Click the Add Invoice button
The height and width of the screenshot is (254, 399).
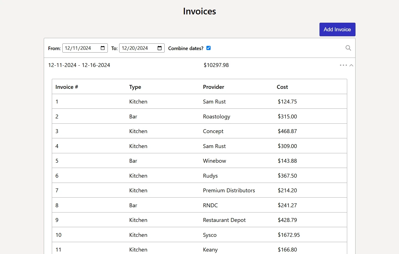[337, 29]
